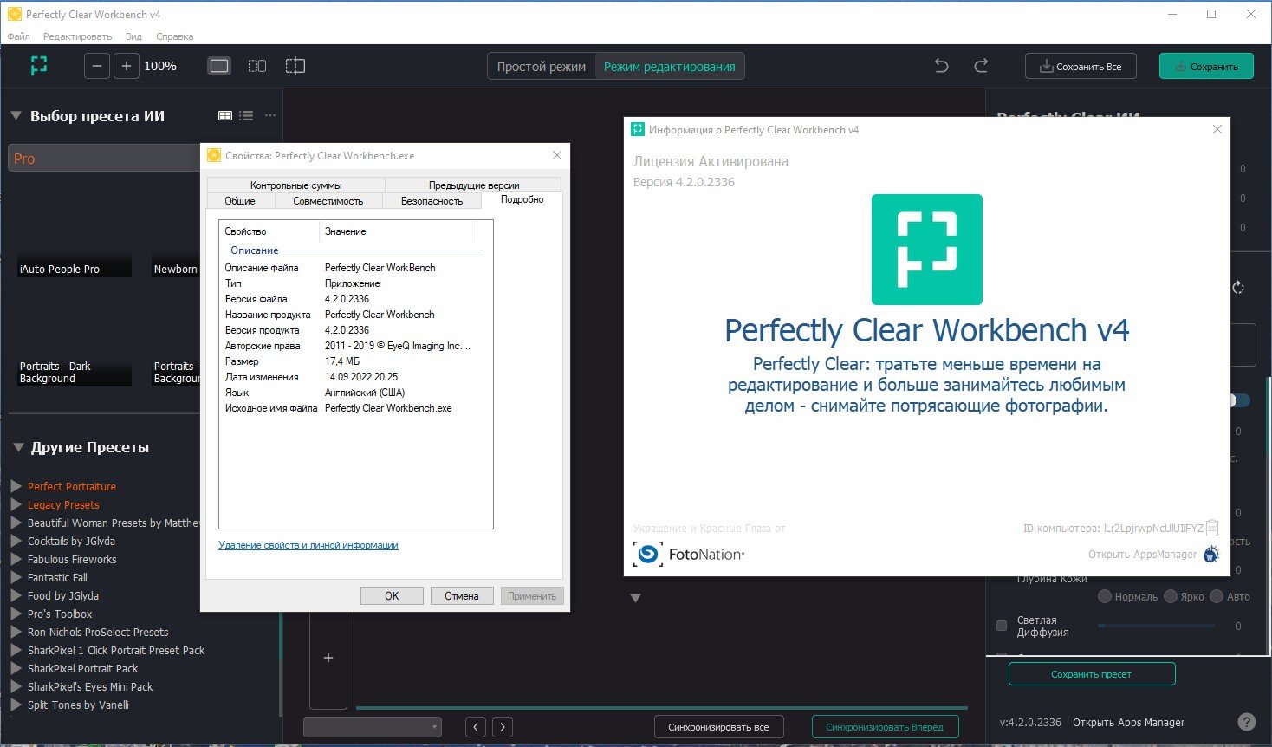Close the About Perfectly Clear Workbench dialog
This screenshot has height=747, width=1272.
tap(1217, 129)
